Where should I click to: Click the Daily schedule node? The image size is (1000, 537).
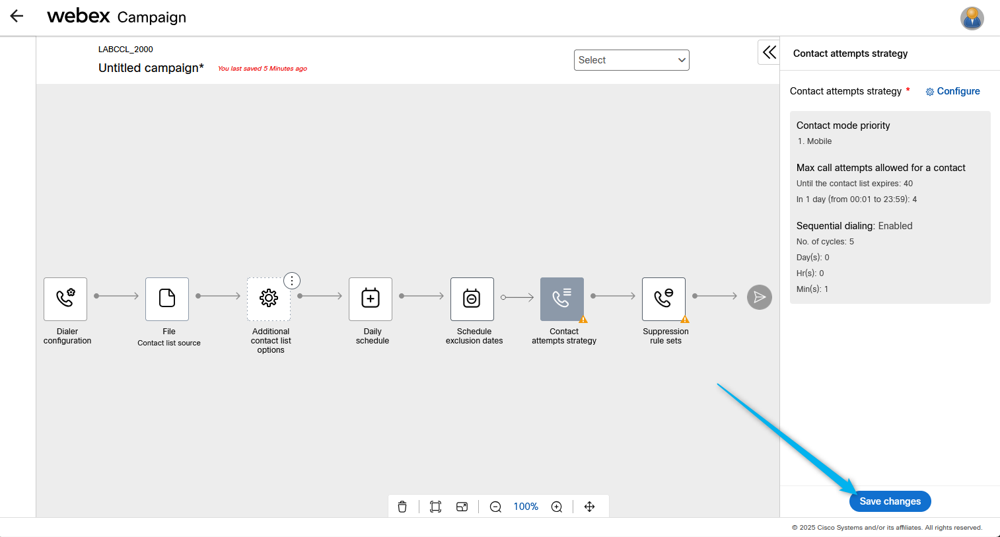pyautogui.click(x=371, y=299)
